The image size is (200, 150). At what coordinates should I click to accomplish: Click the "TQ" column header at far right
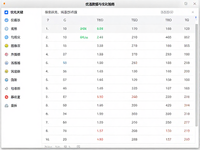(x=187, y=20)
